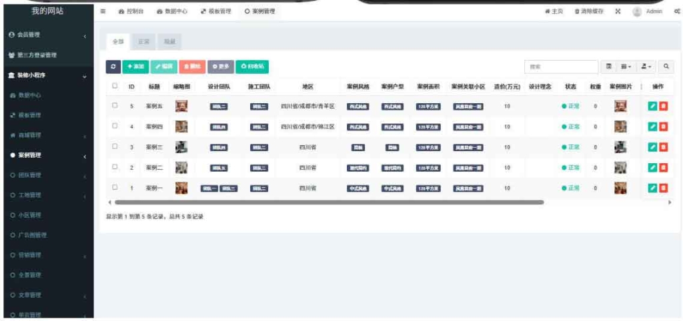The image size is (683, 321).
Task: Click the hamburger menu toggle icon
Action: 103,12
